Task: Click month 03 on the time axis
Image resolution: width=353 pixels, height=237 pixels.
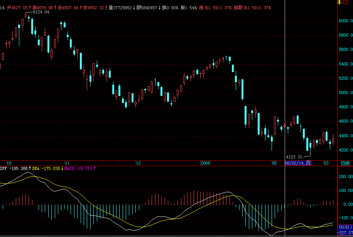Action: click(326, 163)
